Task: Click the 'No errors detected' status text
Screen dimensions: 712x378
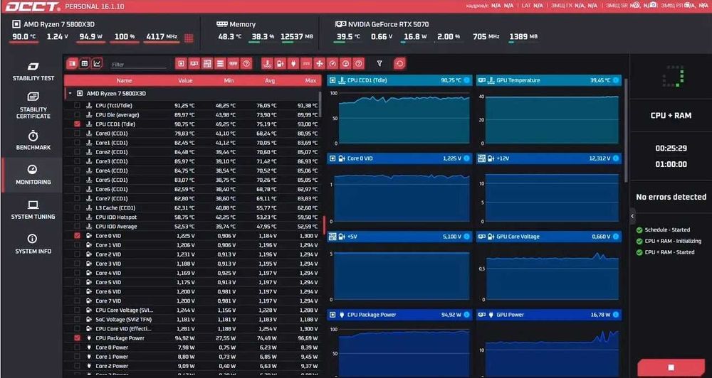Action: [671, 197]
